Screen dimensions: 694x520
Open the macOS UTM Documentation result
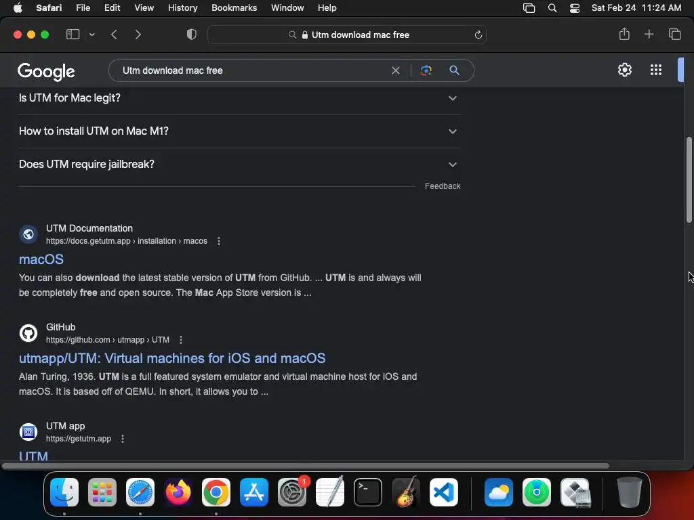41,259
